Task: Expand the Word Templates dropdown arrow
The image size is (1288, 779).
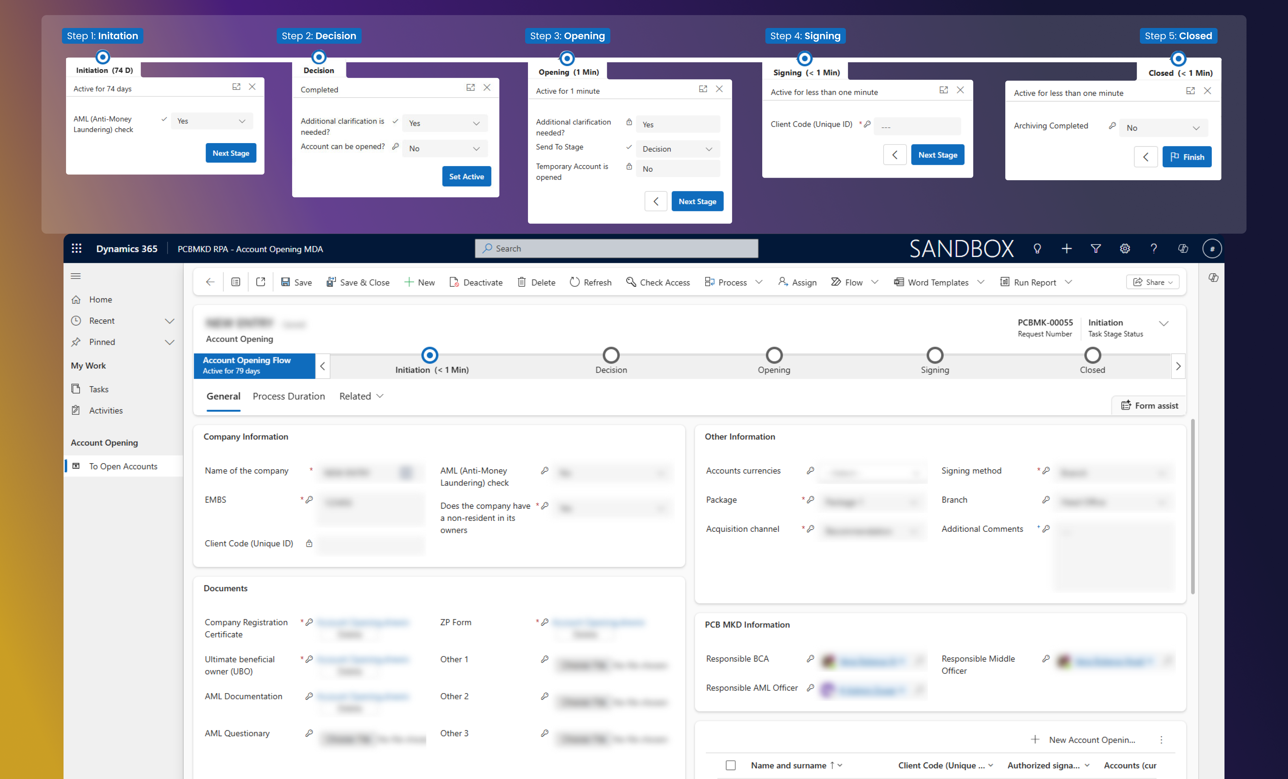Action: (981, 282)
